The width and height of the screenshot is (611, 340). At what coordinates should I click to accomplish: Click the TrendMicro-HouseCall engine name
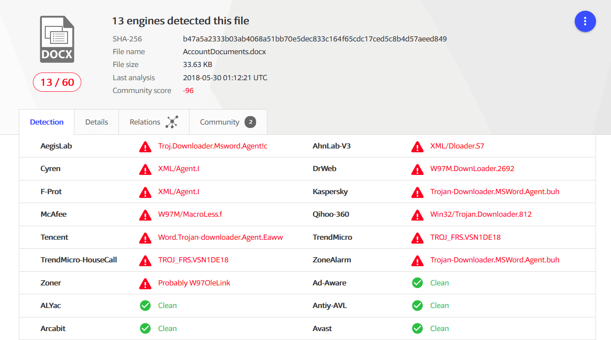(x=79, y=260)
